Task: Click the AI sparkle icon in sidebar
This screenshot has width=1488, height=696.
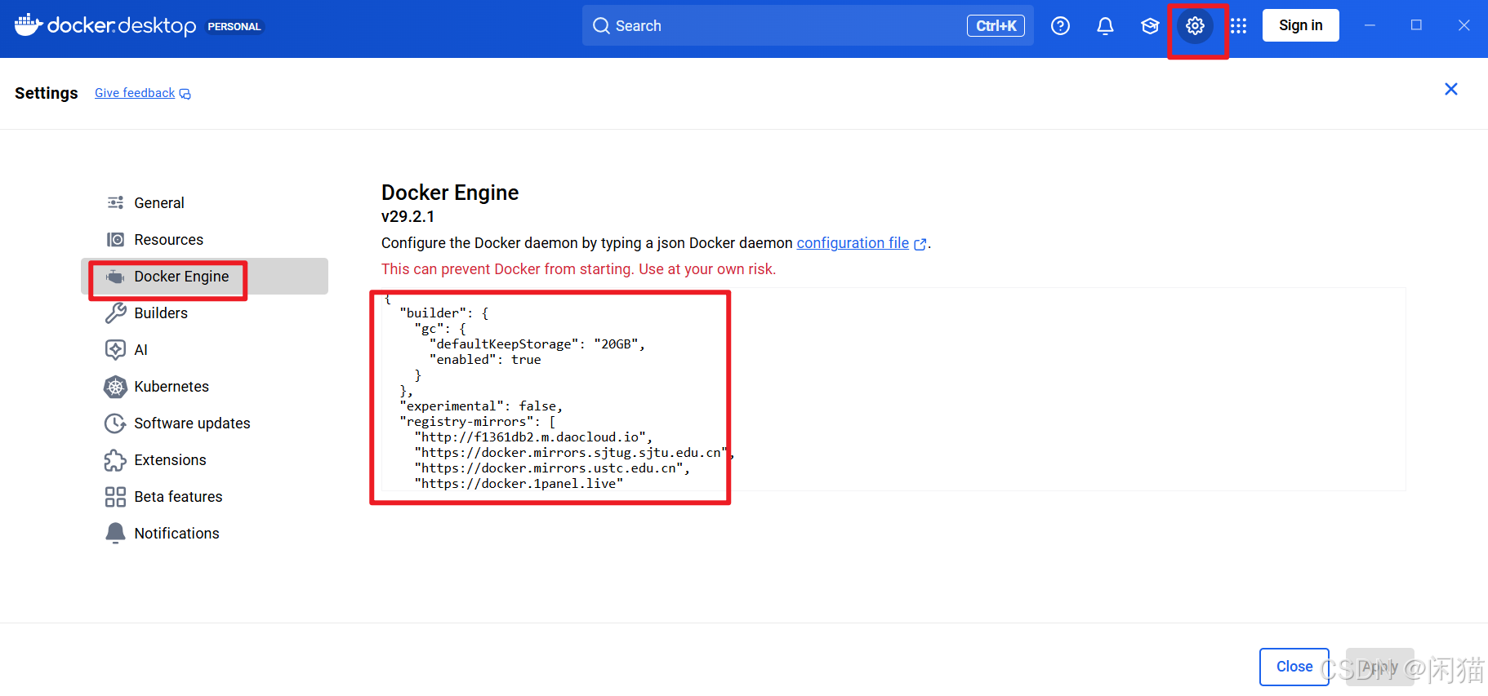Action: (x=115, y=350)
